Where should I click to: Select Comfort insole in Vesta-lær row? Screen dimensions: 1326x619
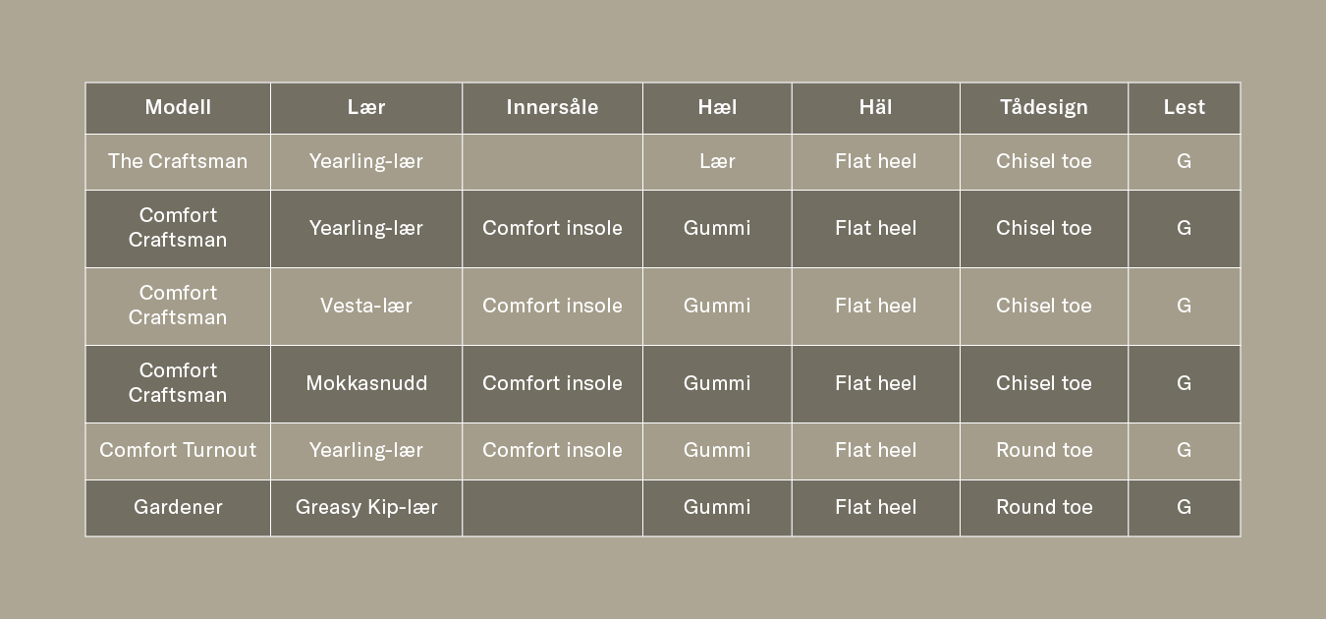point(552,306)
